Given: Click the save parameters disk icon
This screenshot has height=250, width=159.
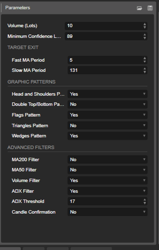Looking at the screenshot, I should 150,8.
